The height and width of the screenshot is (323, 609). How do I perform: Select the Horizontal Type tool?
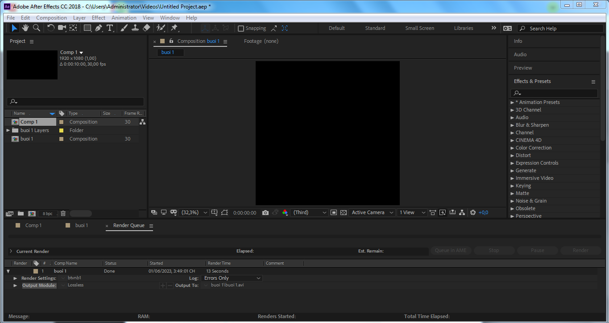pyautogui.click(x=110, y=28)
